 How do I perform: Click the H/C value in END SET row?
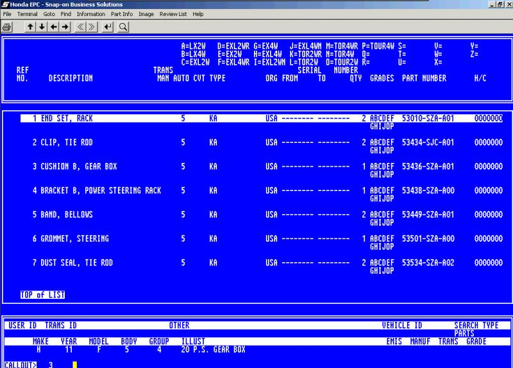click(489, 119)
